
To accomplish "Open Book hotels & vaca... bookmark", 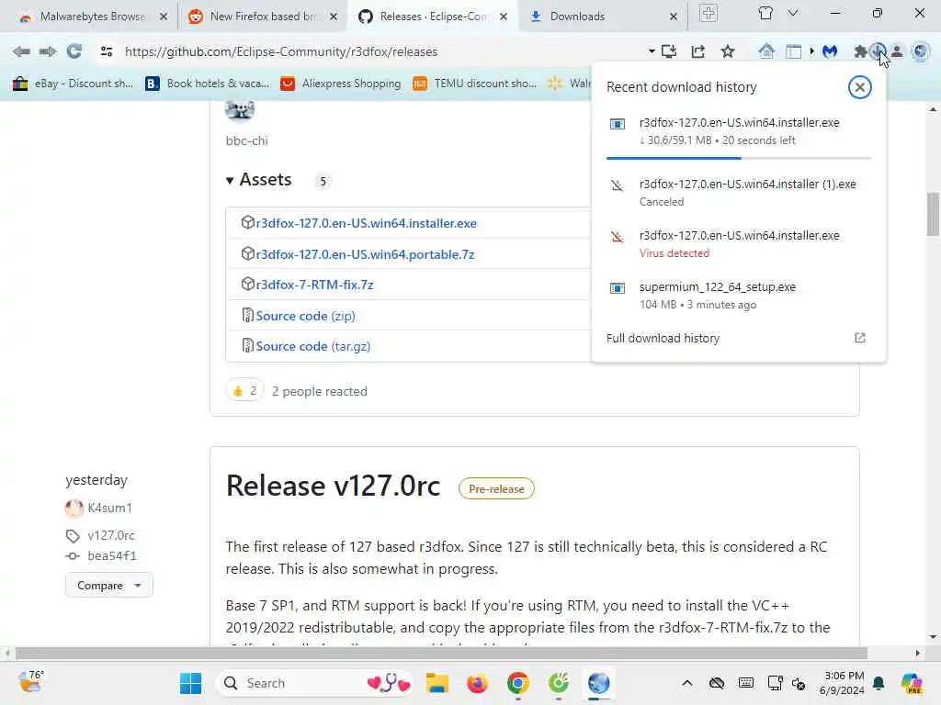I will click(x=208, y=84).
